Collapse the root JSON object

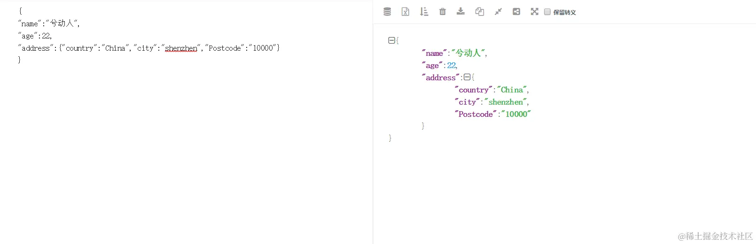pos(391,40)
